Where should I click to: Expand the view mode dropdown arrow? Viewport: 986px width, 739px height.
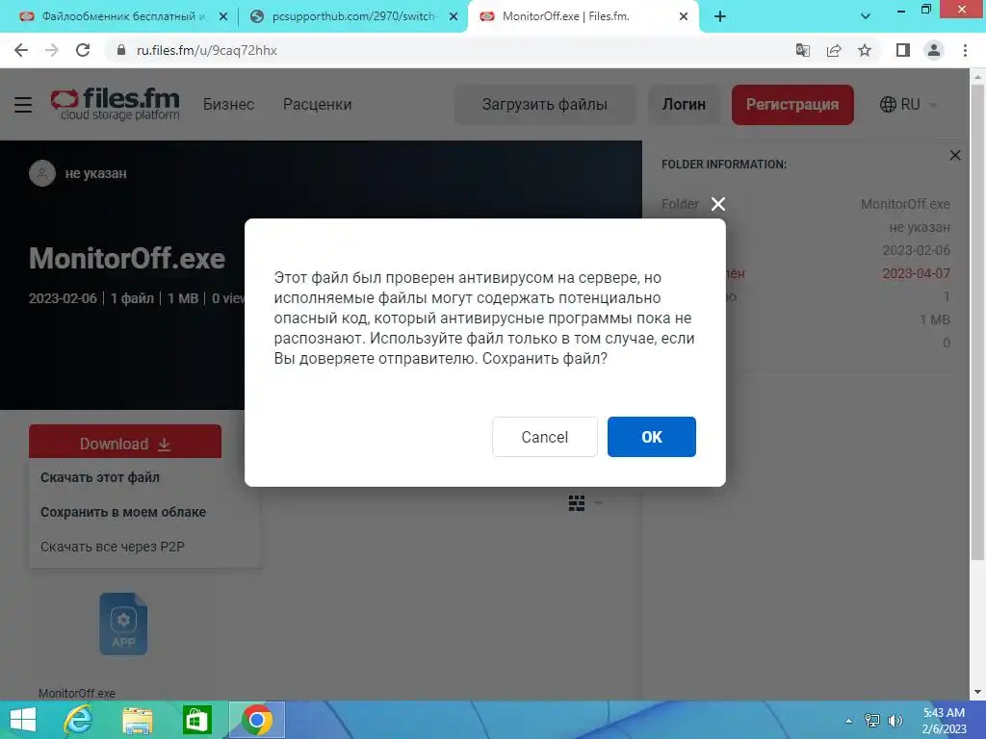tap(599, 502)
